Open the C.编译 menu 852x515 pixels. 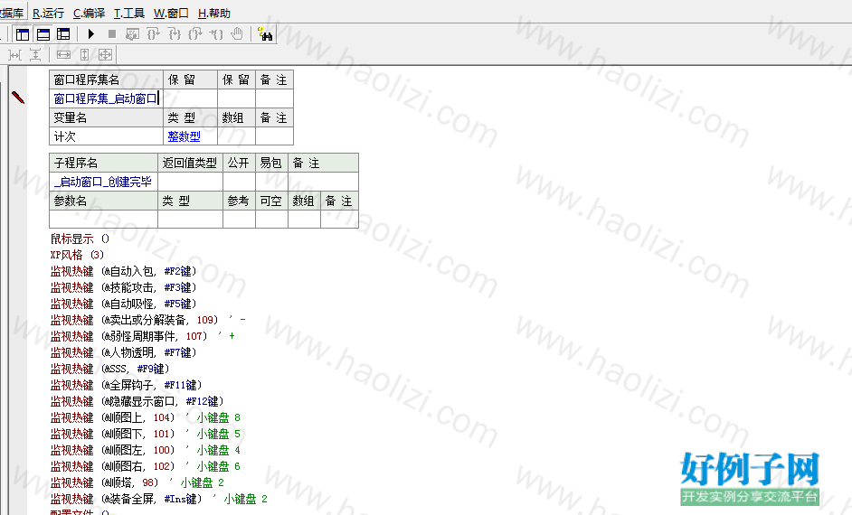pyautogui.click(x=89, y=13)
